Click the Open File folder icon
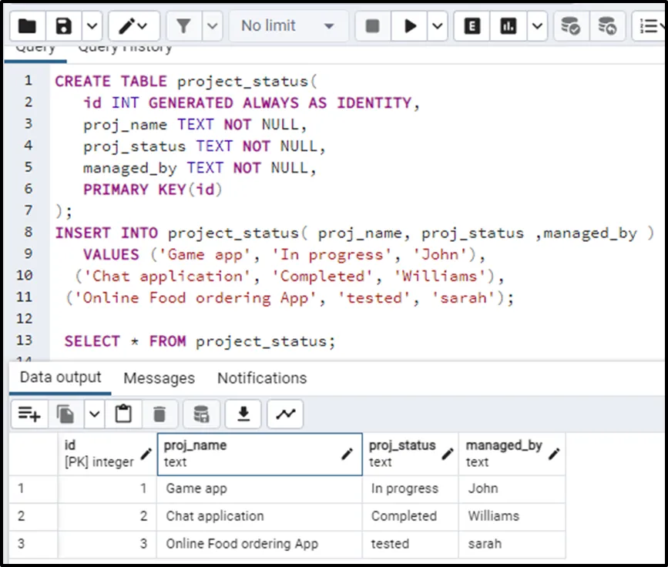The width and height of the screenshot is (668, 567). point(27,26)
